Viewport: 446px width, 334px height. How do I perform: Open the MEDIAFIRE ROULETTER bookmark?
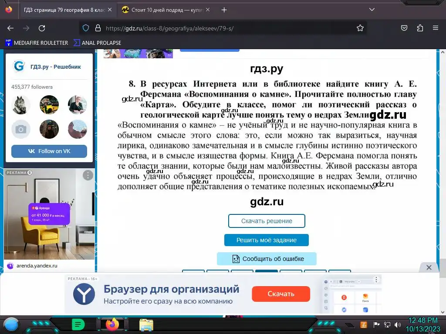click(37, 43)
